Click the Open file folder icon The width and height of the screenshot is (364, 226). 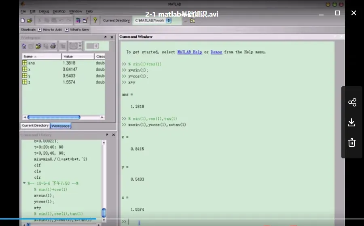pos(30,21)
